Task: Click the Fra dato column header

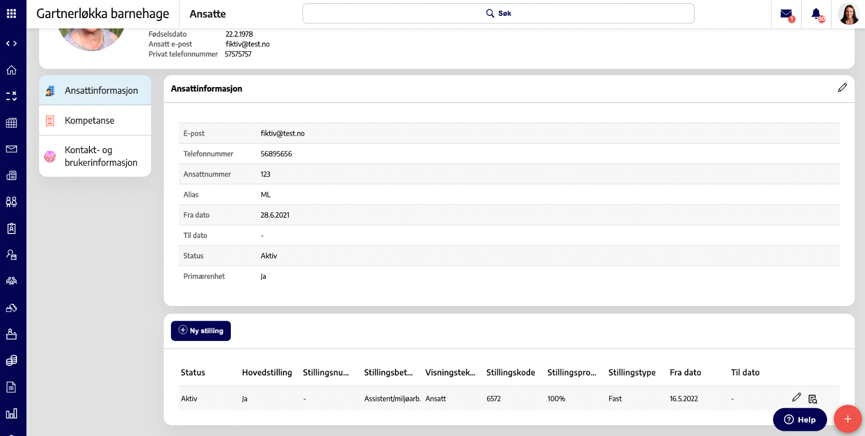Action: [686, 373]
